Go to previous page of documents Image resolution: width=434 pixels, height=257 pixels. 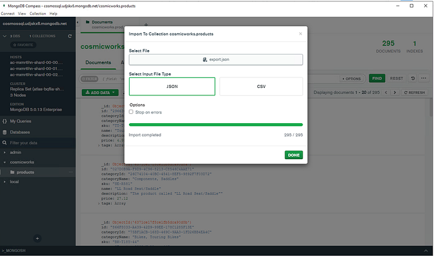(x=386, y=92)
